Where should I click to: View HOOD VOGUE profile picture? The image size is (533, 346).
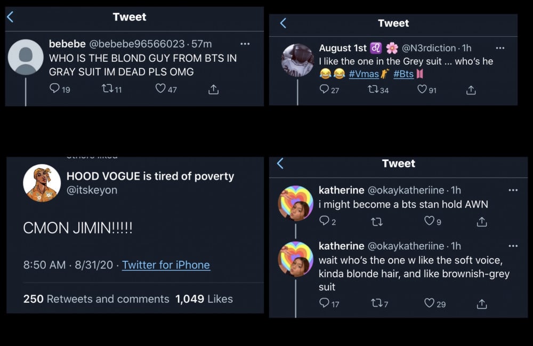pyautogui.click(x=42, y=182)
